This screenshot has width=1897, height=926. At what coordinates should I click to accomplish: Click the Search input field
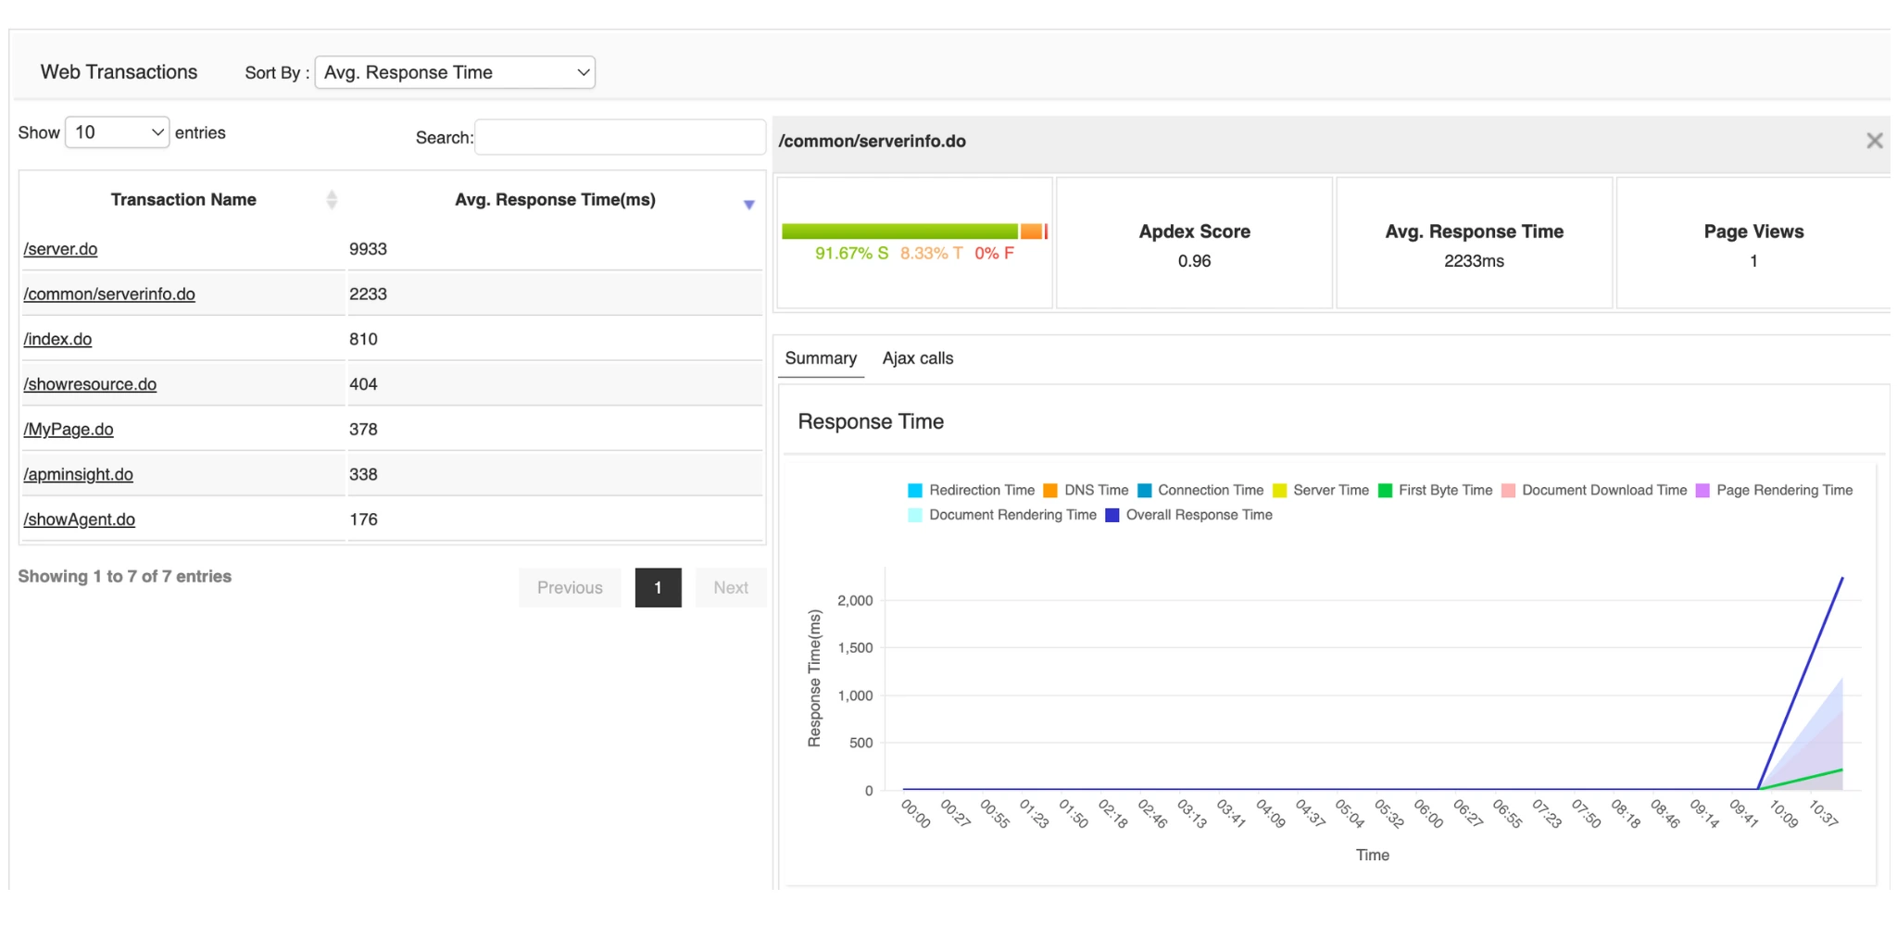click(619, 137)
